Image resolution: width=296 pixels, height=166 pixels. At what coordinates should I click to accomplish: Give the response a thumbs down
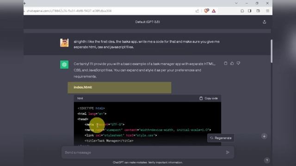pyautogui.click(x=239, y=64)
